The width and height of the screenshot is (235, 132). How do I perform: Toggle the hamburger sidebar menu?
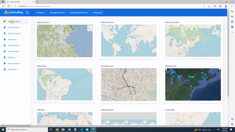27,12
